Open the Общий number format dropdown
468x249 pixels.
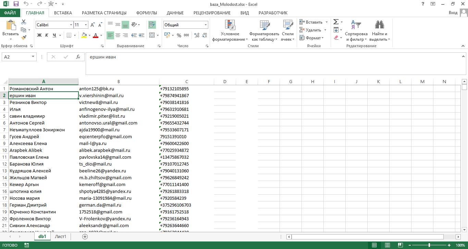click(x=206, y=25)
